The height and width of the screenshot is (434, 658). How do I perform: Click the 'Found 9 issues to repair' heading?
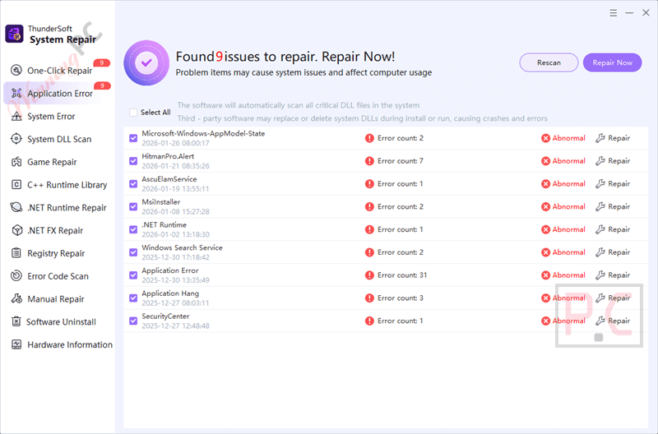click(285, 56)
